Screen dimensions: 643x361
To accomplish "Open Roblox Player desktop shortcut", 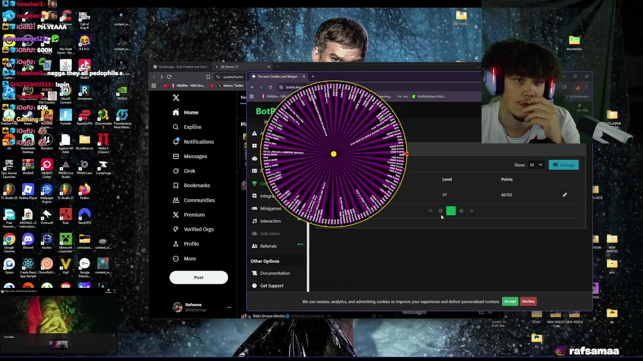I will click(28, 191).
